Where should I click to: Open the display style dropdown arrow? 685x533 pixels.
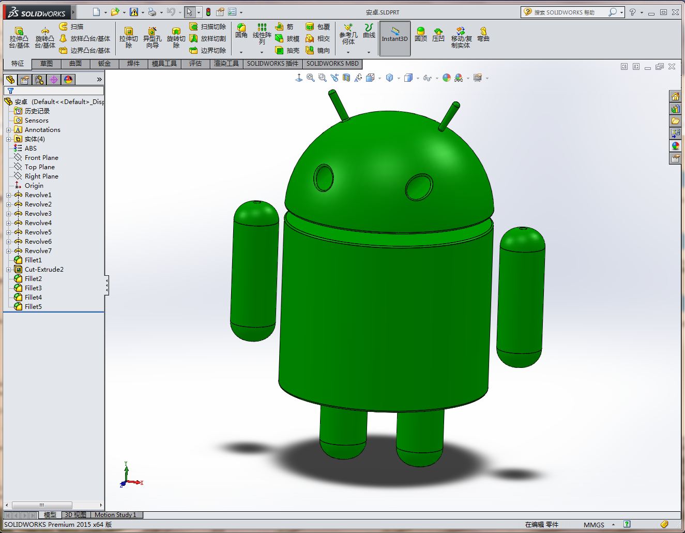418,78
